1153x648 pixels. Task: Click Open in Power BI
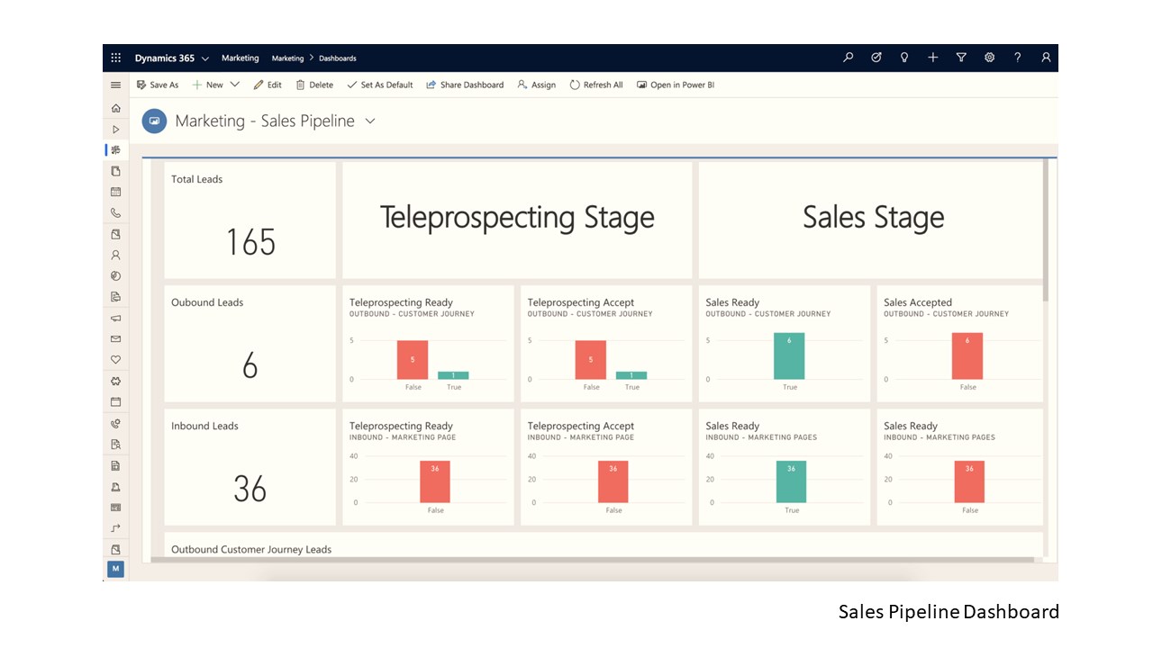pos(675,85)
